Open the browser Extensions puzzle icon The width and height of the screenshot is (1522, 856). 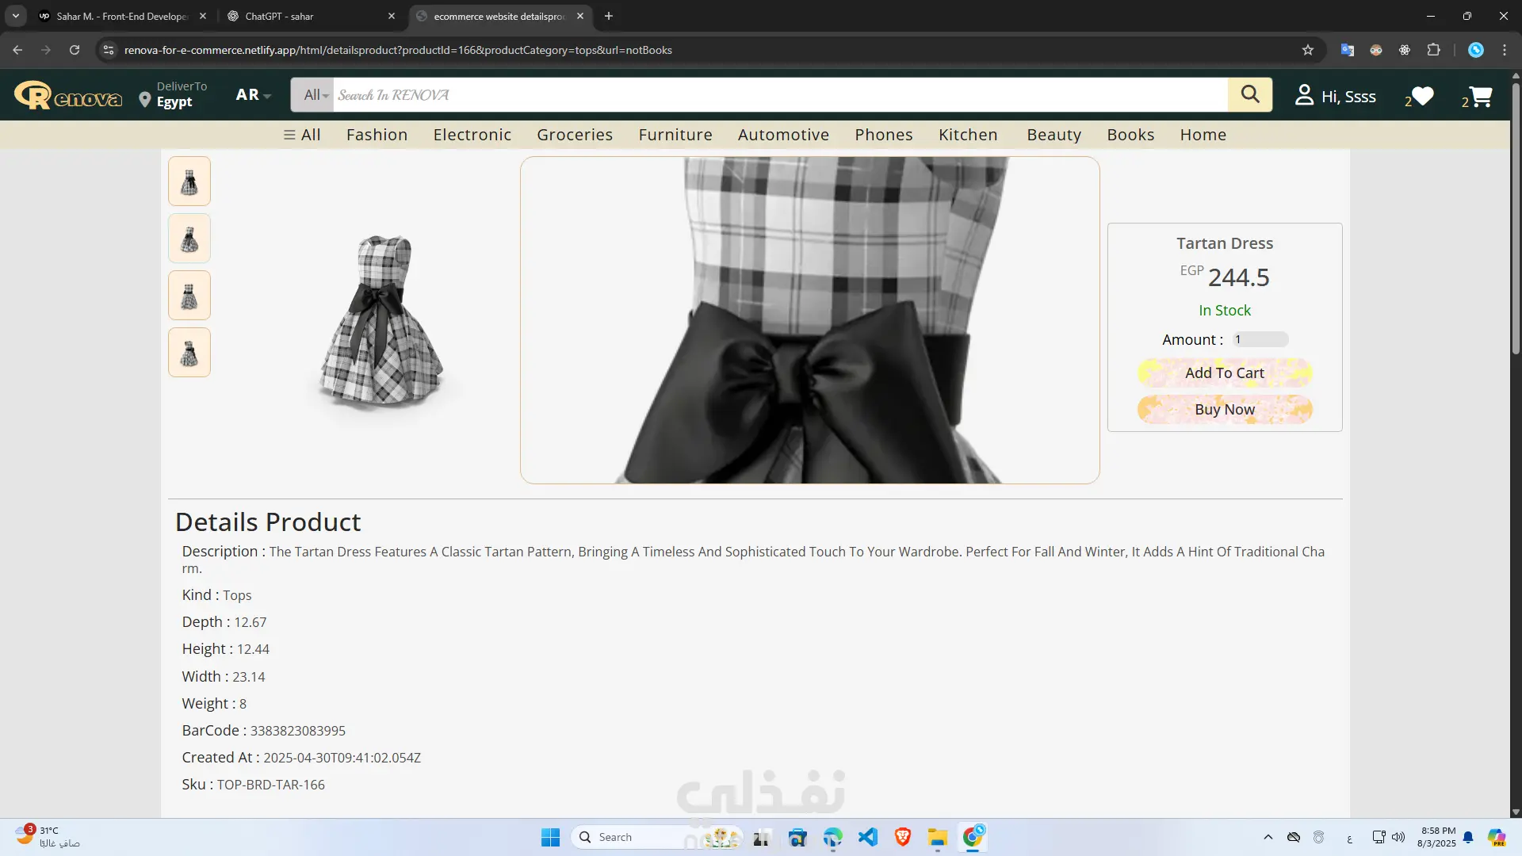coord(1433,50)
